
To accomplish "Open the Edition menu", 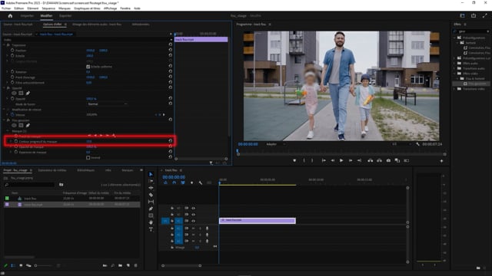I will 18,8.
